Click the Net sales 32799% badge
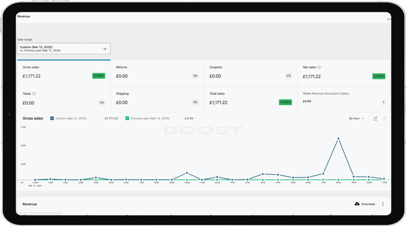The image size is (406, 226). pyautogui.click(x=379, y=76)
